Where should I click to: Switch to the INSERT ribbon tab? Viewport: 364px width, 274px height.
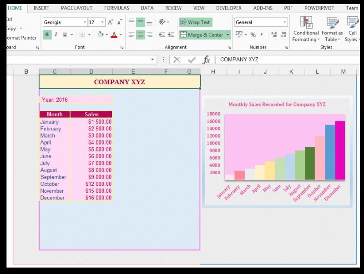[x=41, y=8]
